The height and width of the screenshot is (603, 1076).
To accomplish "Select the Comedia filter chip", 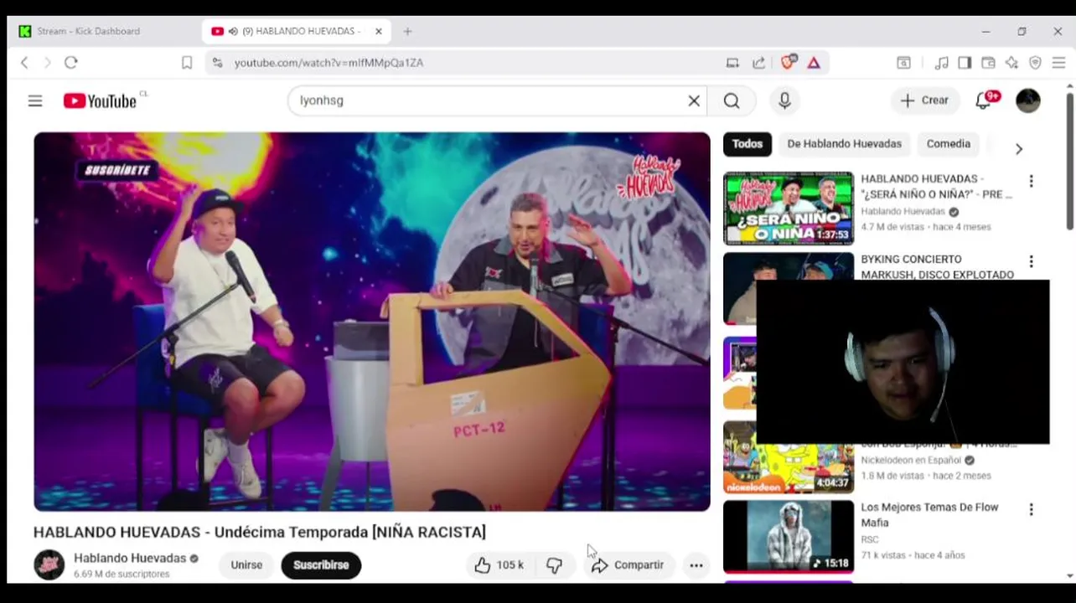I will 948,144.
